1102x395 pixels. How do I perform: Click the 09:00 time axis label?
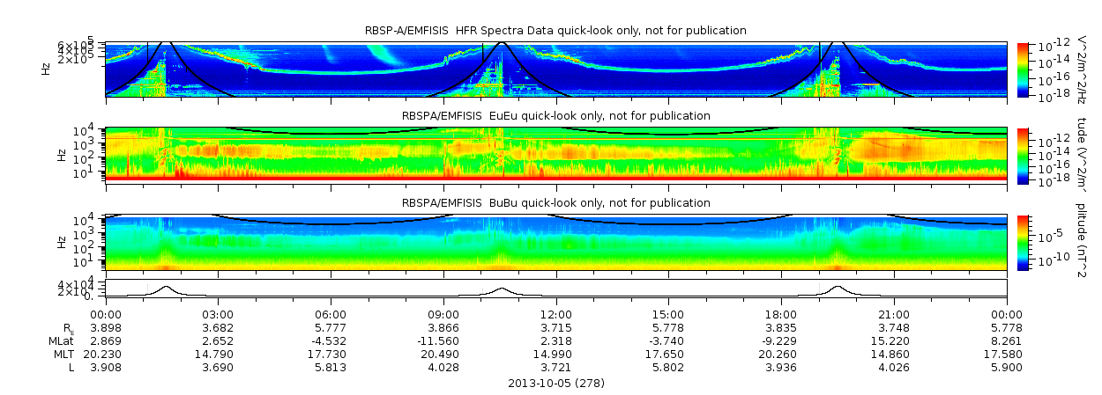(443, 314)
